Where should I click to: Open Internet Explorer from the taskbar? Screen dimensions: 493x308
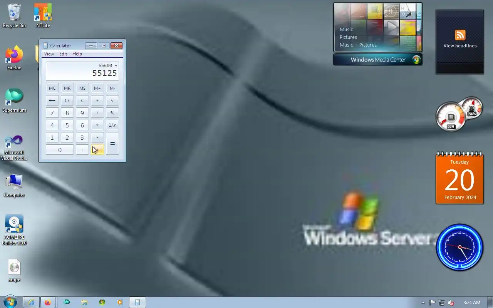click(x=31, y=302)
